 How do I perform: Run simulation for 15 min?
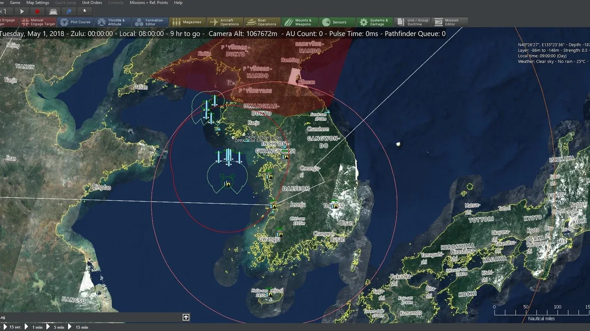pyautogui.click(x=79, y=327)
